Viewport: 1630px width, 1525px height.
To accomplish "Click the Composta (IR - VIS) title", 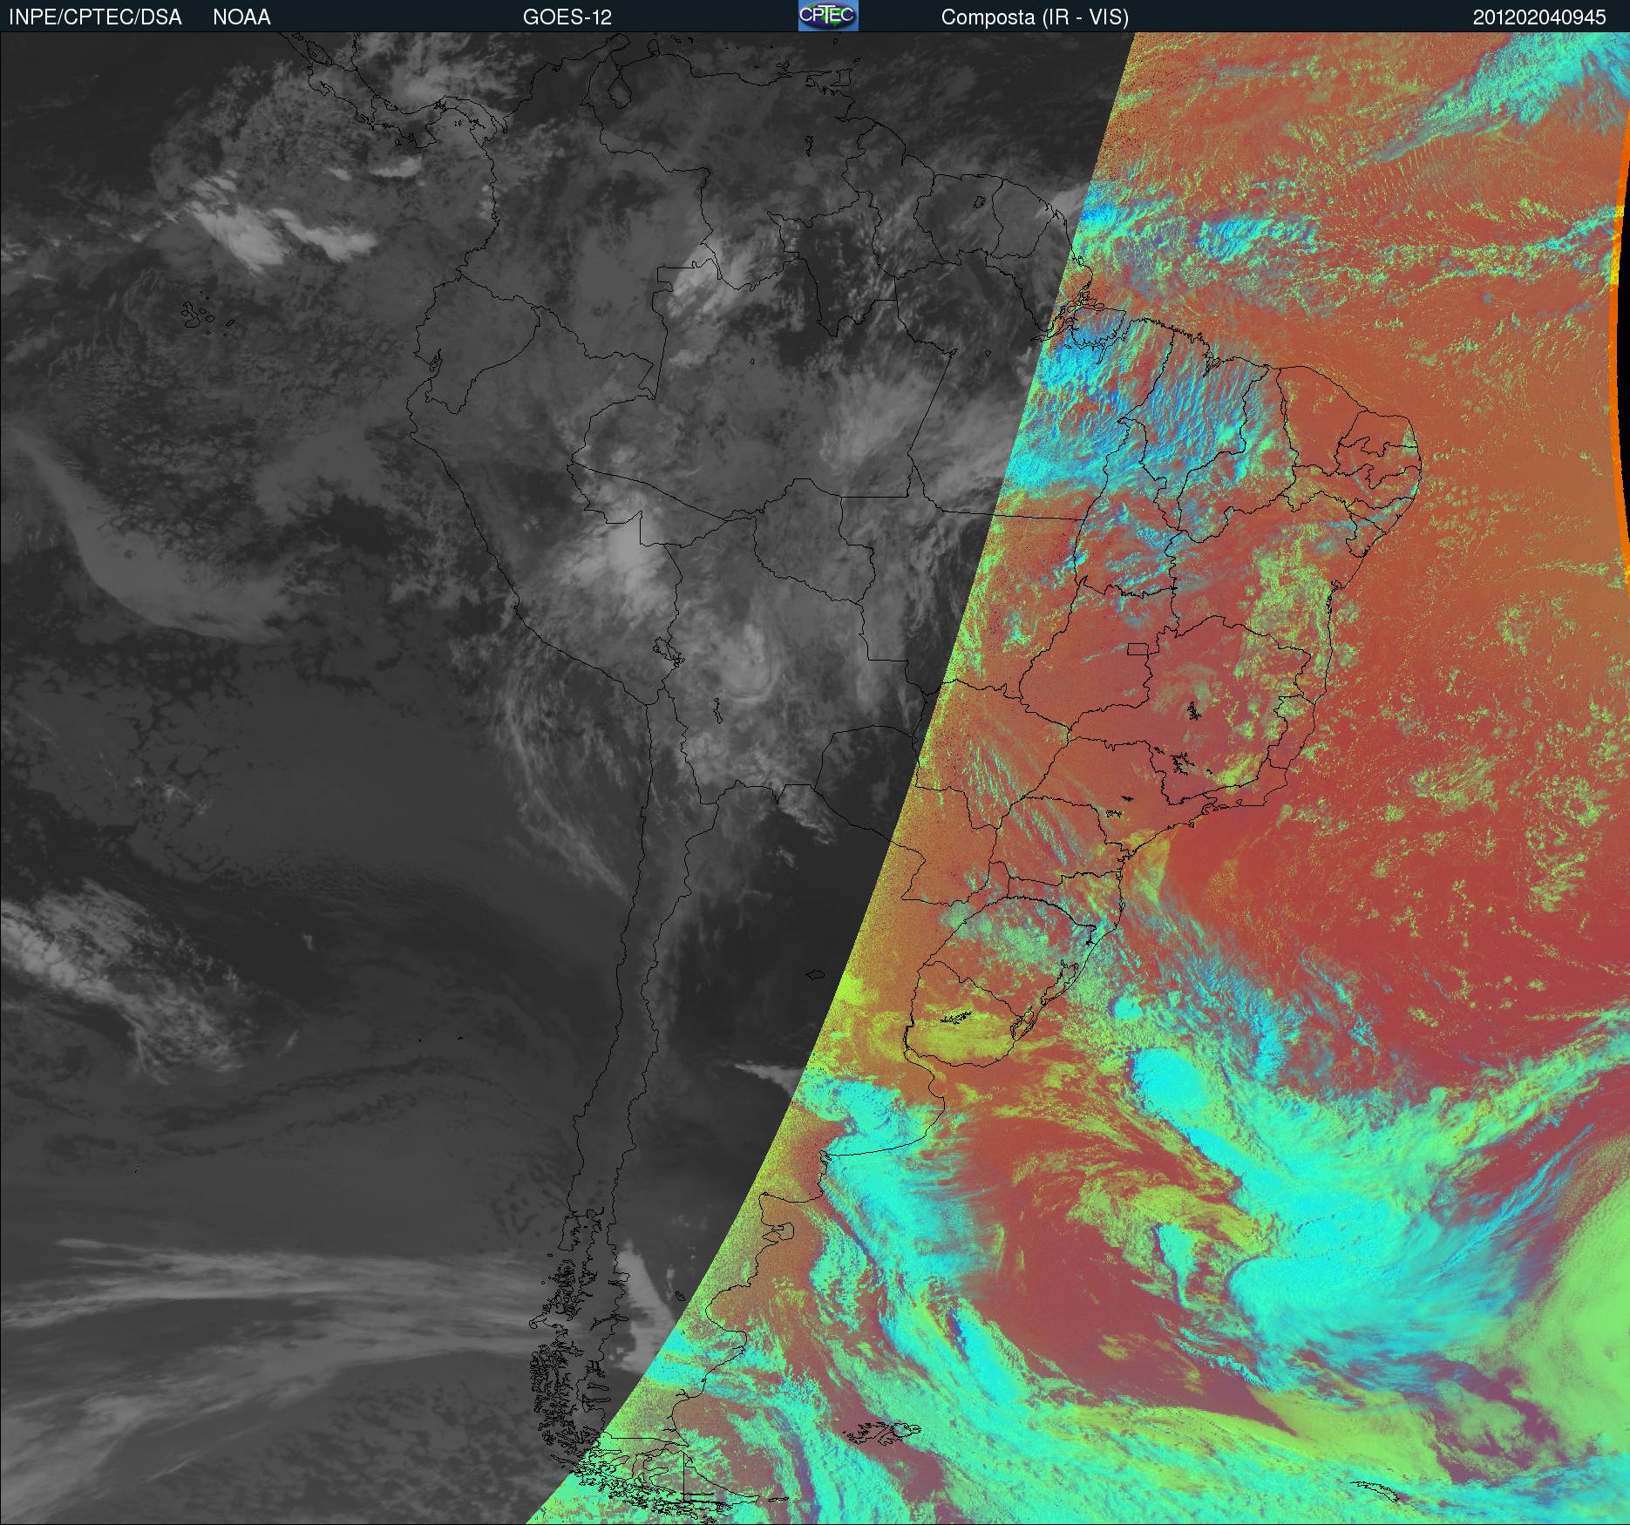I will (1035, 18).
